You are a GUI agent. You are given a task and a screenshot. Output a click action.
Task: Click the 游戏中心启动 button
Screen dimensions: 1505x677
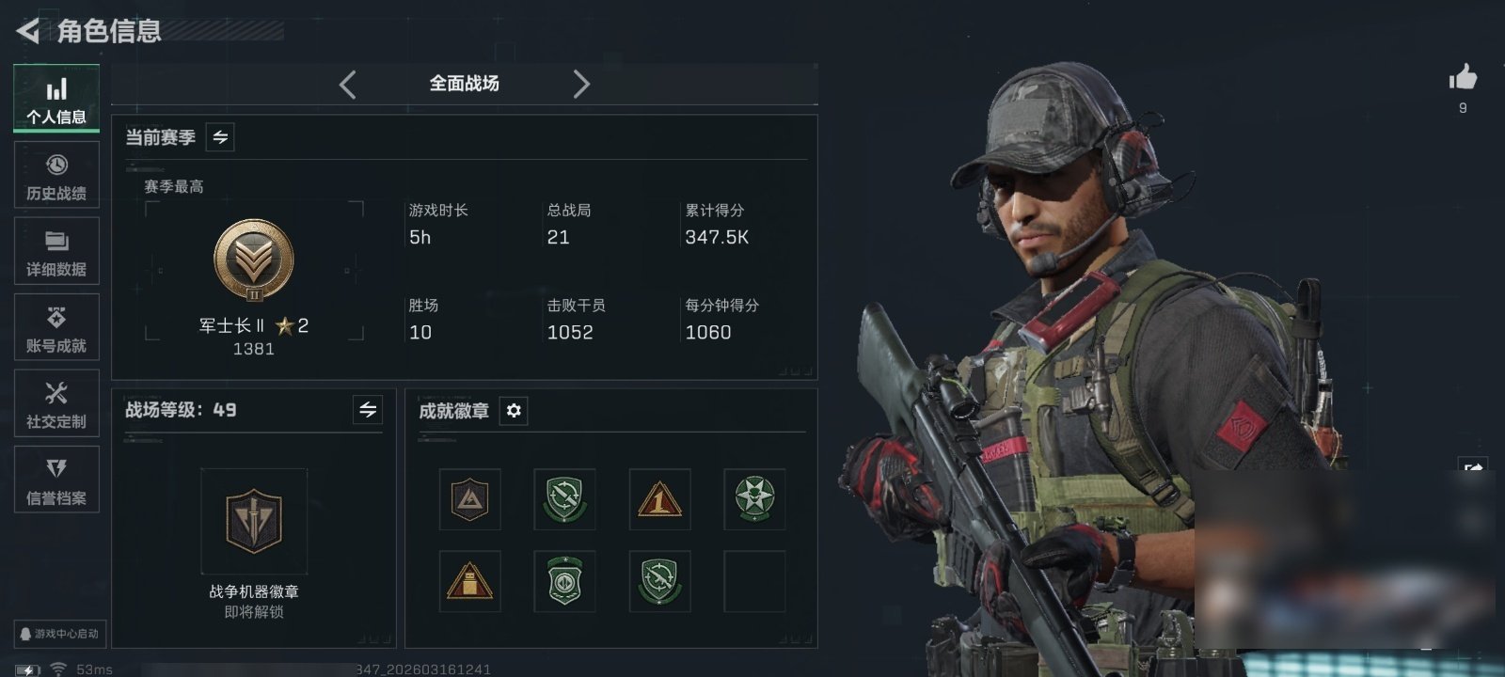click(59, 634)
